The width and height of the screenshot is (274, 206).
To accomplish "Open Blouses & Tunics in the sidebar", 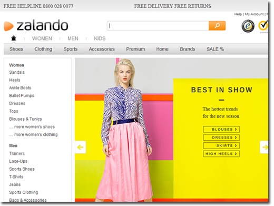I will pyautogui.click(x=25, y=119).
